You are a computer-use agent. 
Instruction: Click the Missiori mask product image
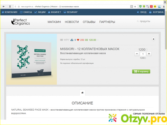[32, 59]
